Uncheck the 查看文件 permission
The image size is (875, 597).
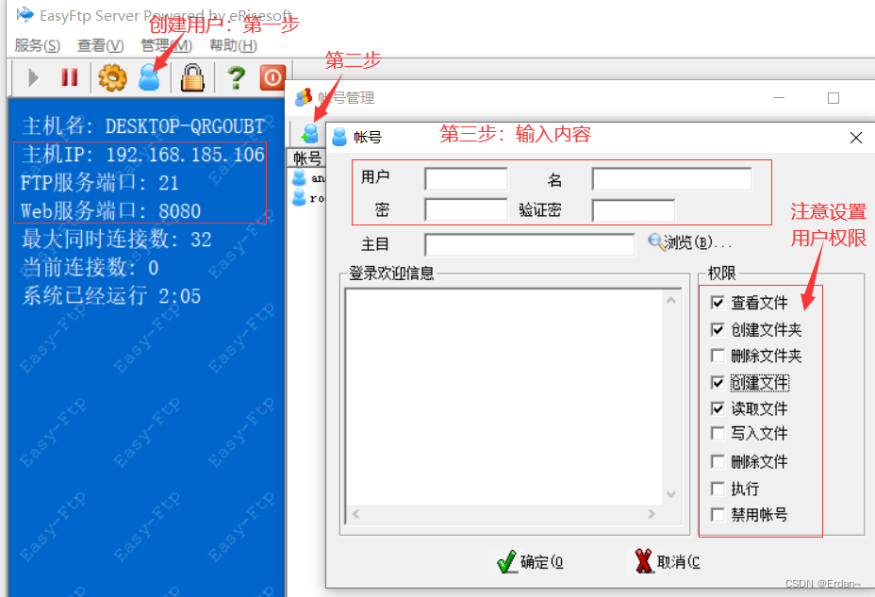point(719,302)
